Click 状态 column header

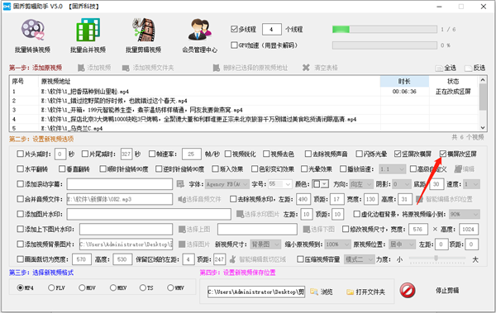[x=453, y=82]
